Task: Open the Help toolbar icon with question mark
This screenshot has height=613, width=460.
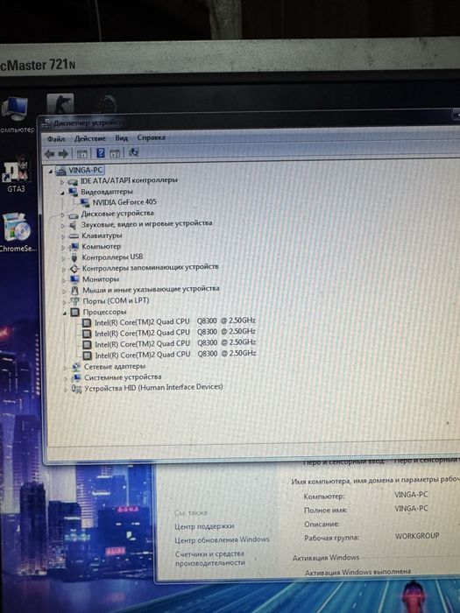Action: pos(101,153)
